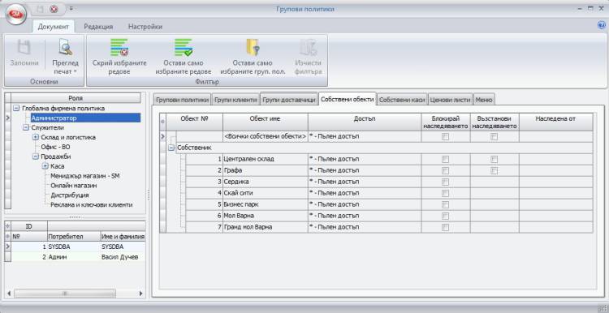Viewport: 609px width, 313px height.
Task: Collapse the Собственик group in grid
Action: 171,148
